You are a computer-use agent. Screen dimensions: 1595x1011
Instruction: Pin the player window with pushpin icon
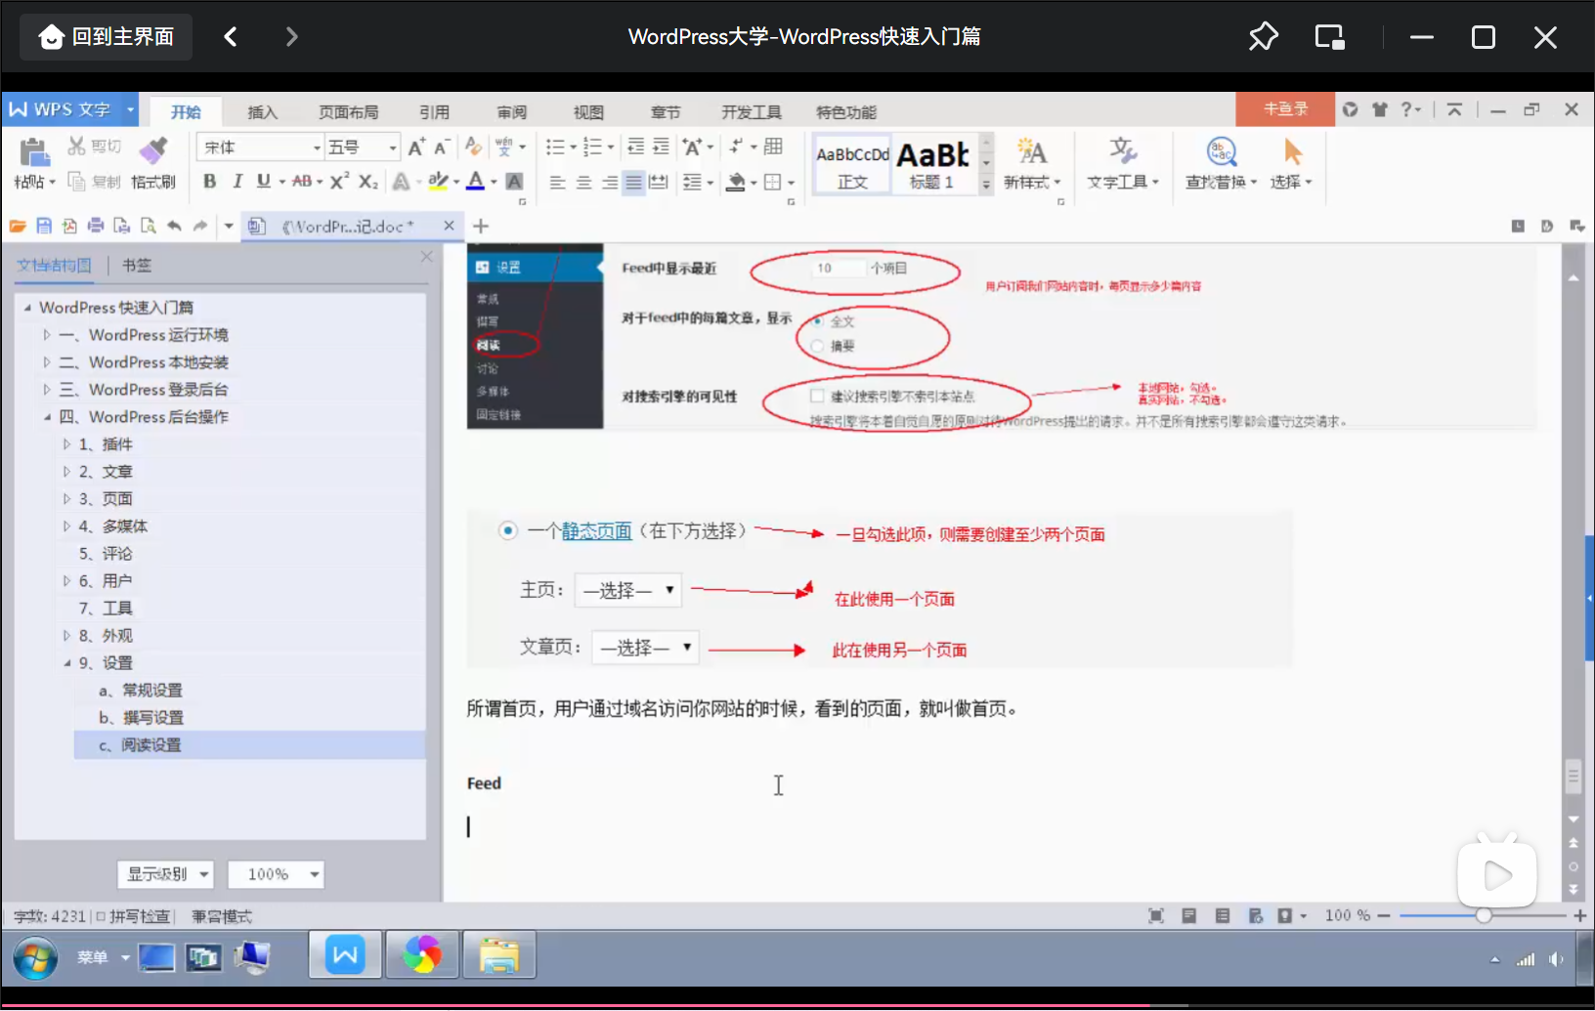tap(1263, 37)
